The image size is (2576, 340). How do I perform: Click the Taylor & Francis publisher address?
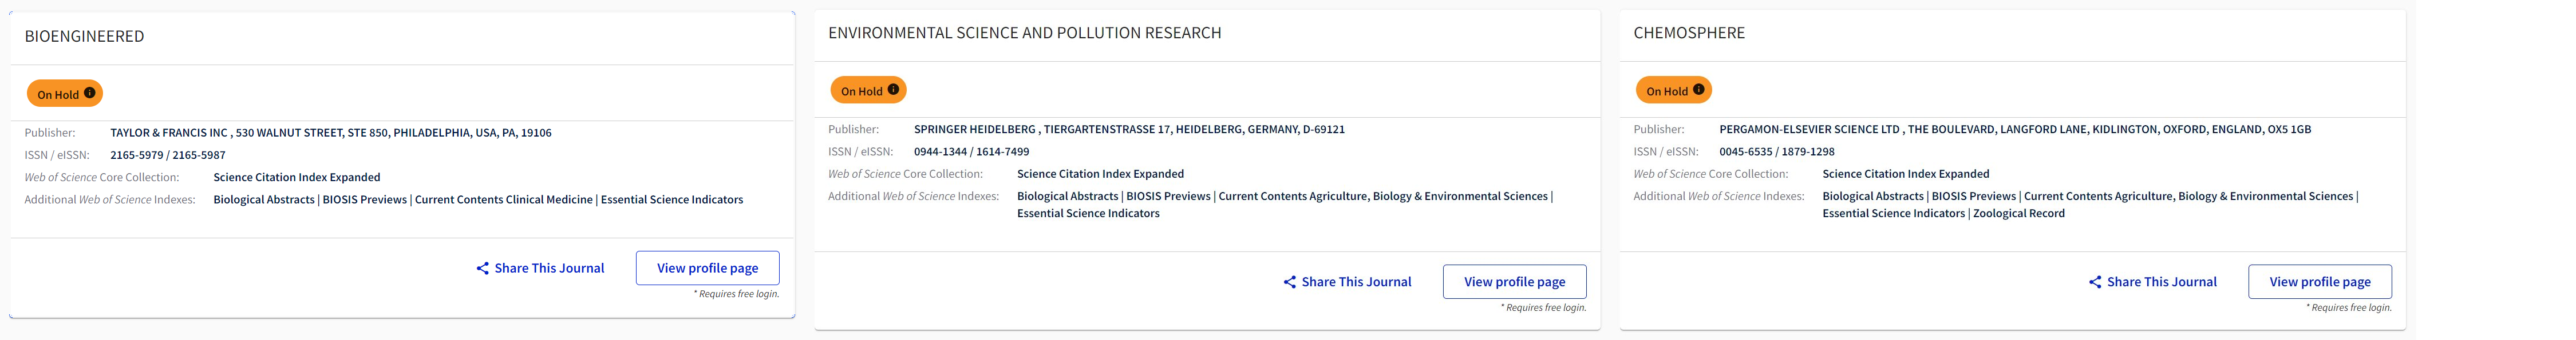(x=330, y=133)
